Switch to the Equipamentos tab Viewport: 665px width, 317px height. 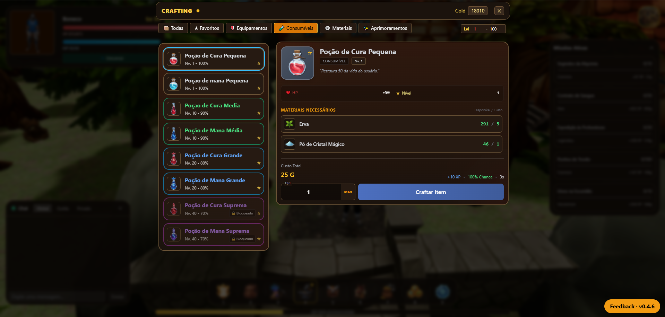point(249,28)
